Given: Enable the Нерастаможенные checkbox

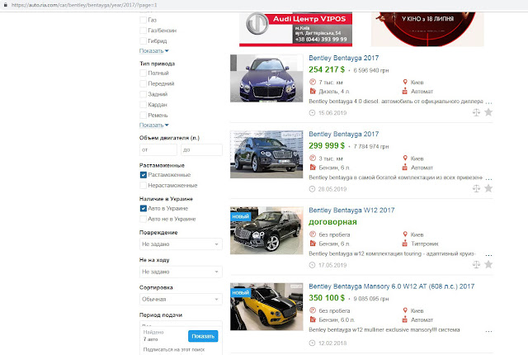Looking at the screenshot, I should tap(144, 185).
